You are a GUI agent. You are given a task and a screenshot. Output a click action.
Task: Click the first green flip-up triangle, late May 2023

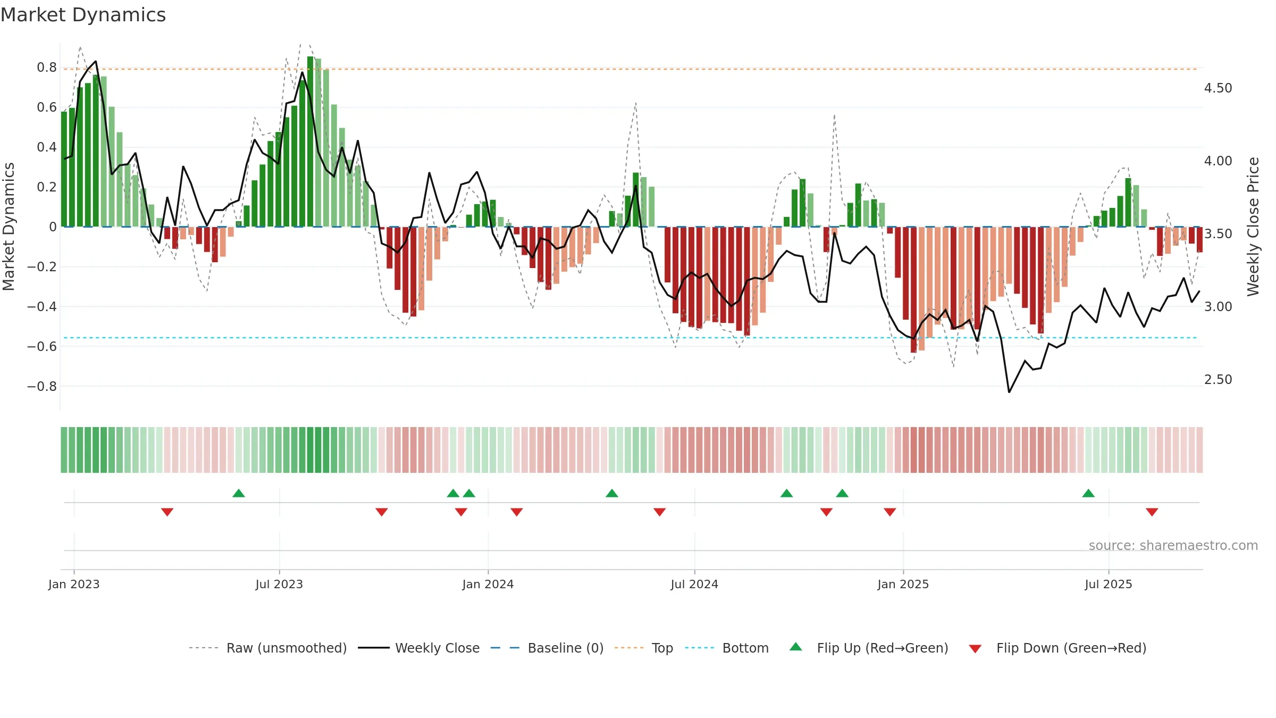(239, 493)
